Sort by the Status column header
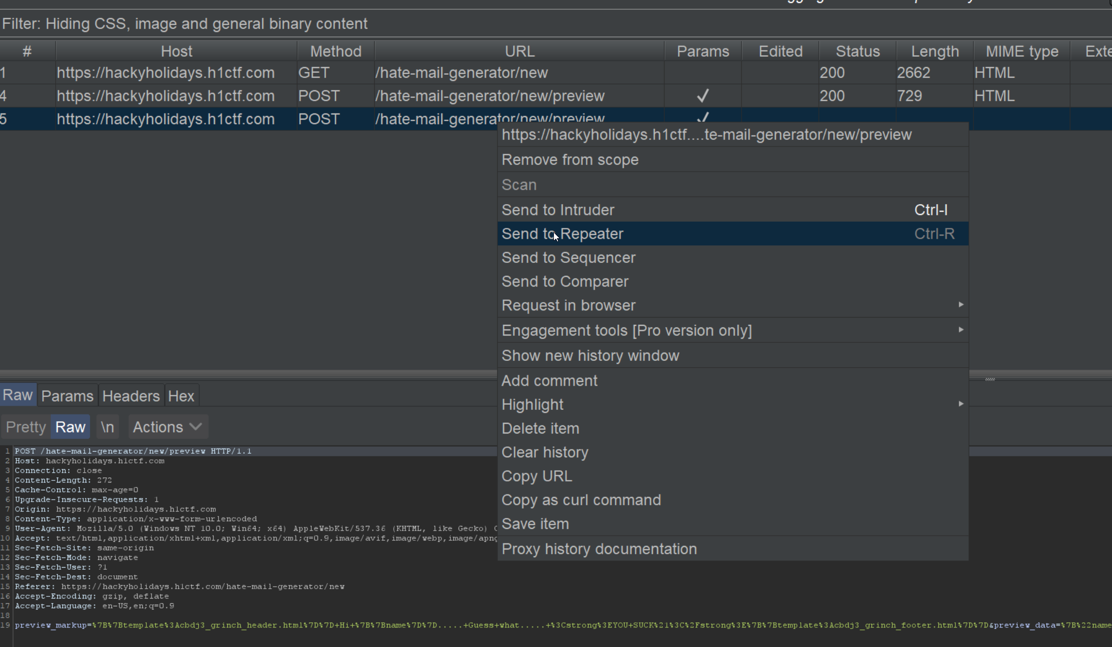 (x=857, y=52)
